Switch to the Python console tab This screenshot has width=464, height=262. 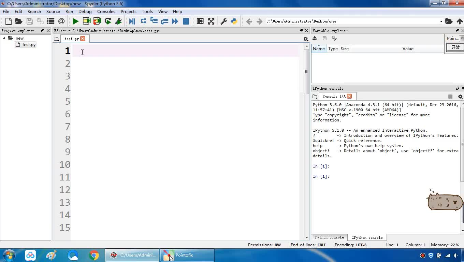[329, 237]
